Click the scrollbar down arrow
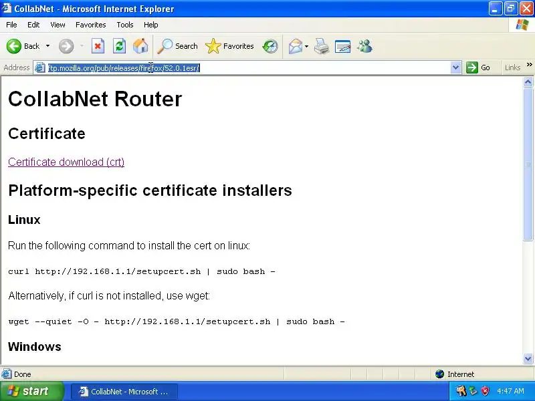 pyautogui.click(x=528, y=358)
